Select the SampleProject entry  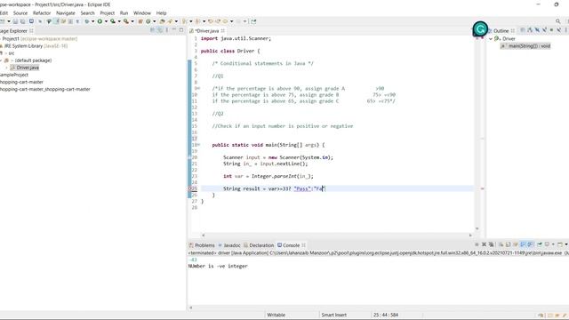coord(14,75)
